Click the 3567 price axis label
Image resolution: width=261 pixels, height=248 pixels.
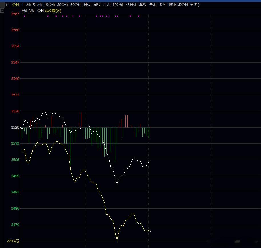click(15, 14)
